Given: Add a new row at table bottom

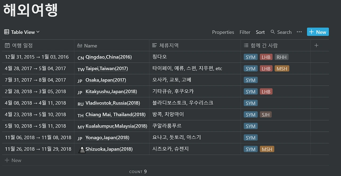Looking at the screenshot, I should point(13,160).
